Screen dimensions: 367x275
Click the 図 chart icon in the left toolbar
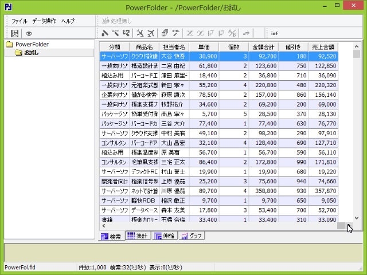coord(15,33)
